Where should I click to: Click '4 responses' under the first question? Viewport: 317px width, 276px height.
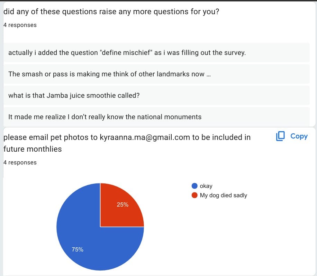(x=20, y=25)
